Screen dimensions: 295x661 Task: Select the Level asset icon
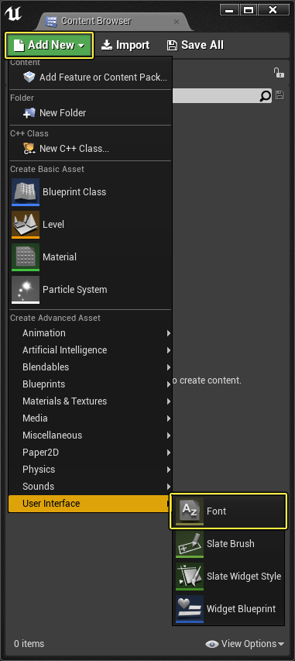coord(26,225)
